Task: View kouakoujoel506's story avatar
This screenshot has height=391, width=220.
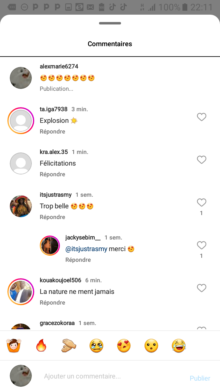Action: [21, 292]
